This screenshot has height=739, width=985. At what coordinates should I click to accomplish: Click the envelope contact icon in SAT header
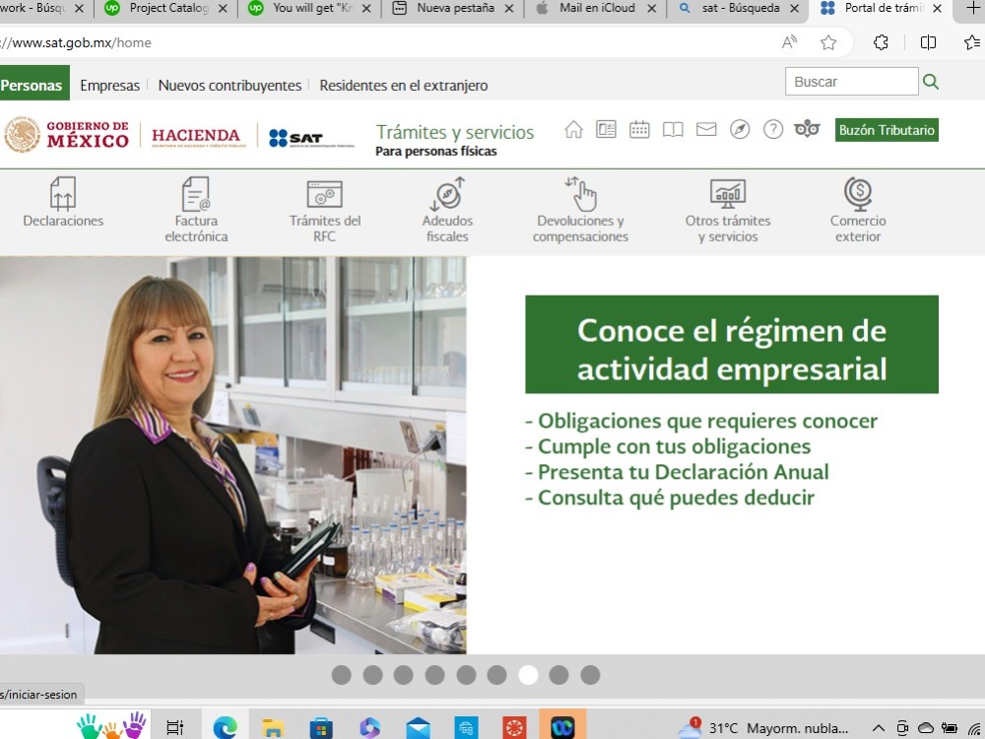click(706, 129)
